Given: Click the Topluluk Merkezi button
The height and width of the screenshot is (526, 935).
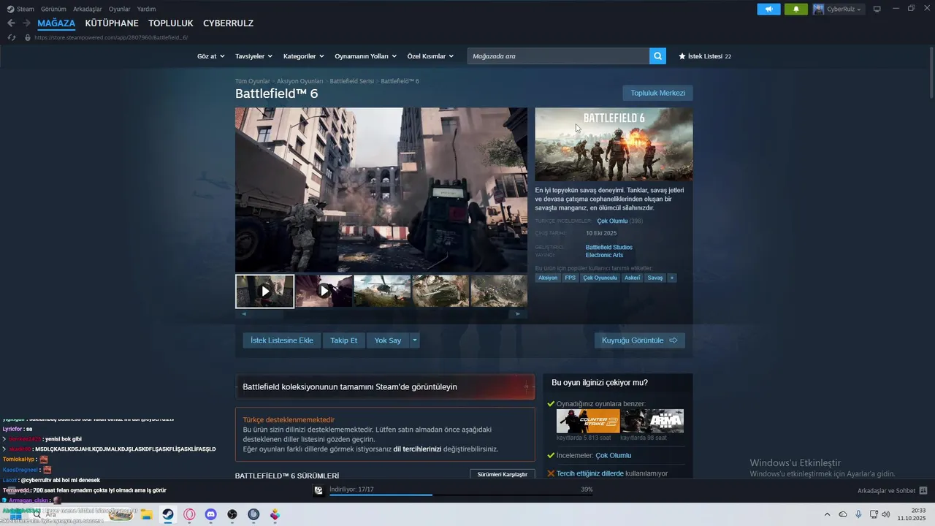Looking at the screenshot, I should point(657,93).
